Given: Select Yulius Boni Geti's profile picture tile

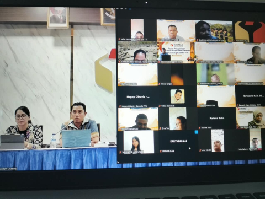Looking at the screenshot, I should 177,96.
